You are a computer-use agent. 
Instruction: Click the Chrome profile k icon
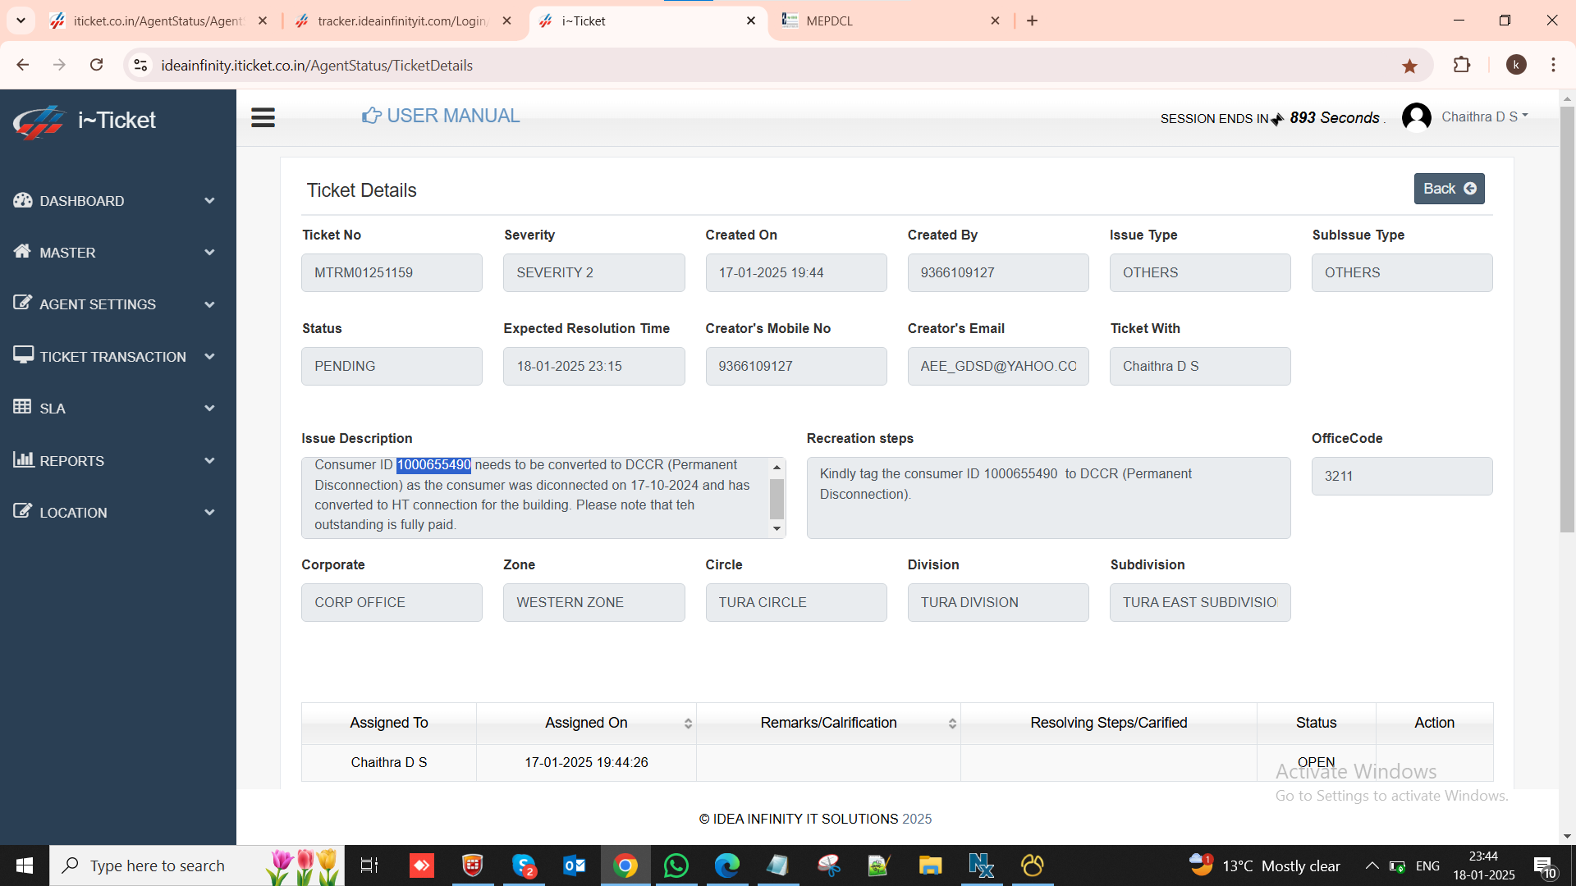coord(1516,65)
